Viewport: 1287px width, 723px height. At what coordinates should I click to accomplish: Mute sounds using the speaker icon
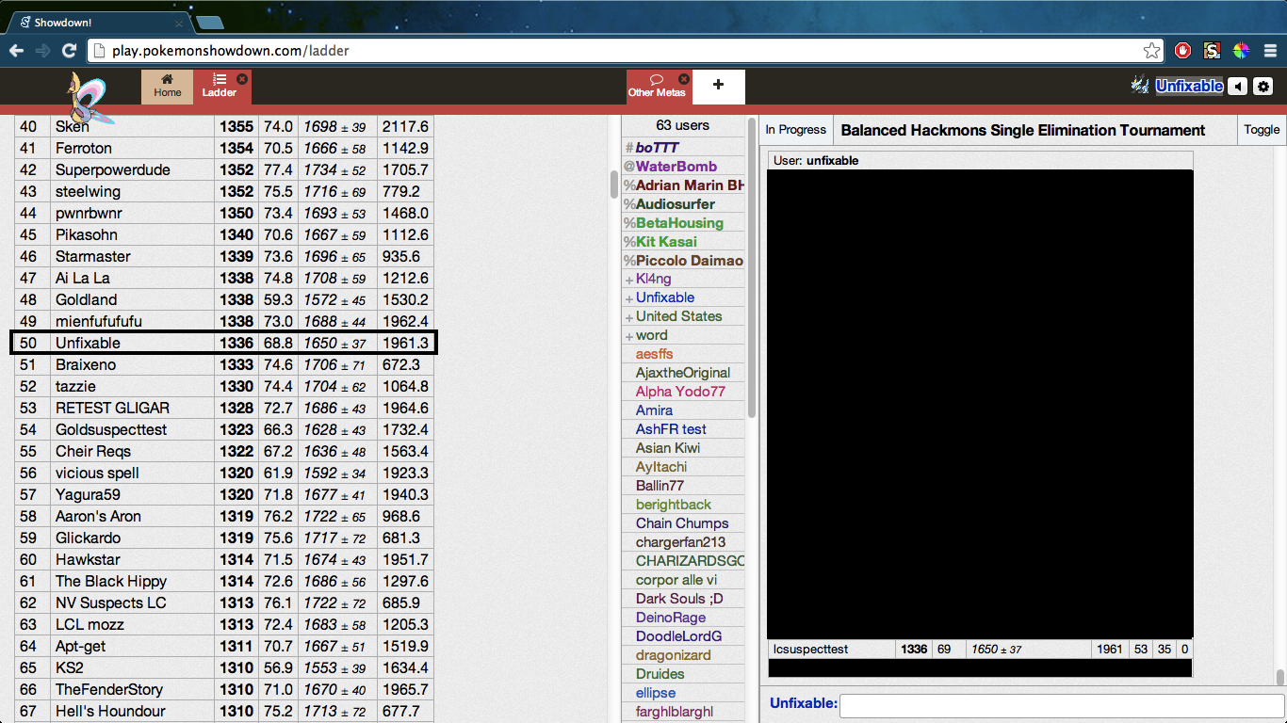pos(1237,86)
